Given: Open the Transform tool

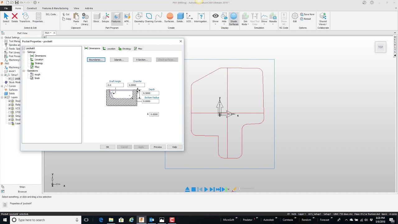Looking at the screenshot, I should [x=25, y=18].
